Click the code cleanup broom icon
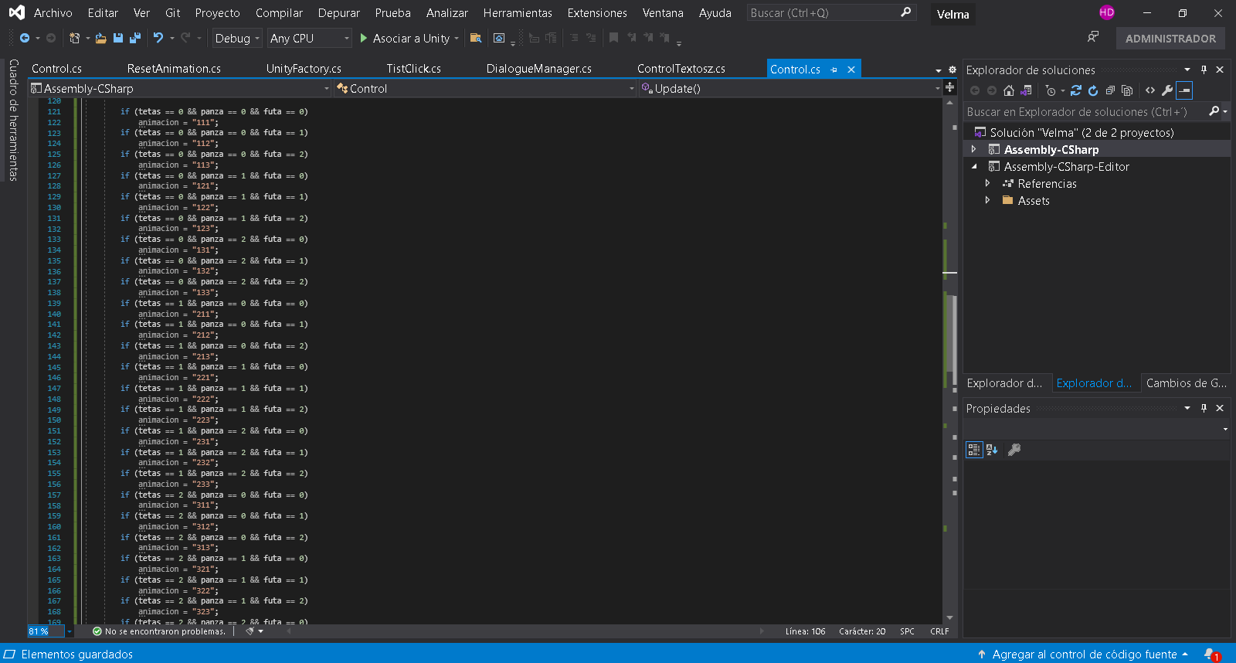 pos(250,631)
